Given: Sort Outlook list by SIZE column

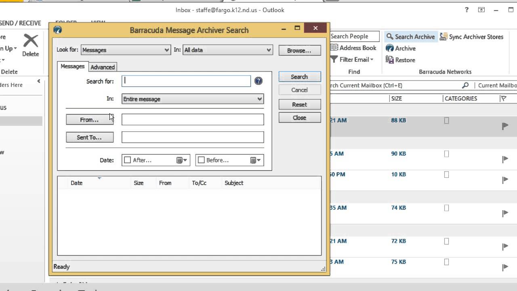Looking at the screenshot, I should point(396,99).
